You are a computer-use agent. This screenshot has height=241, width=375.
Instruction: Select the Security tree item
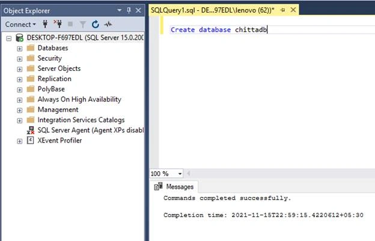[x=50, y=58]
